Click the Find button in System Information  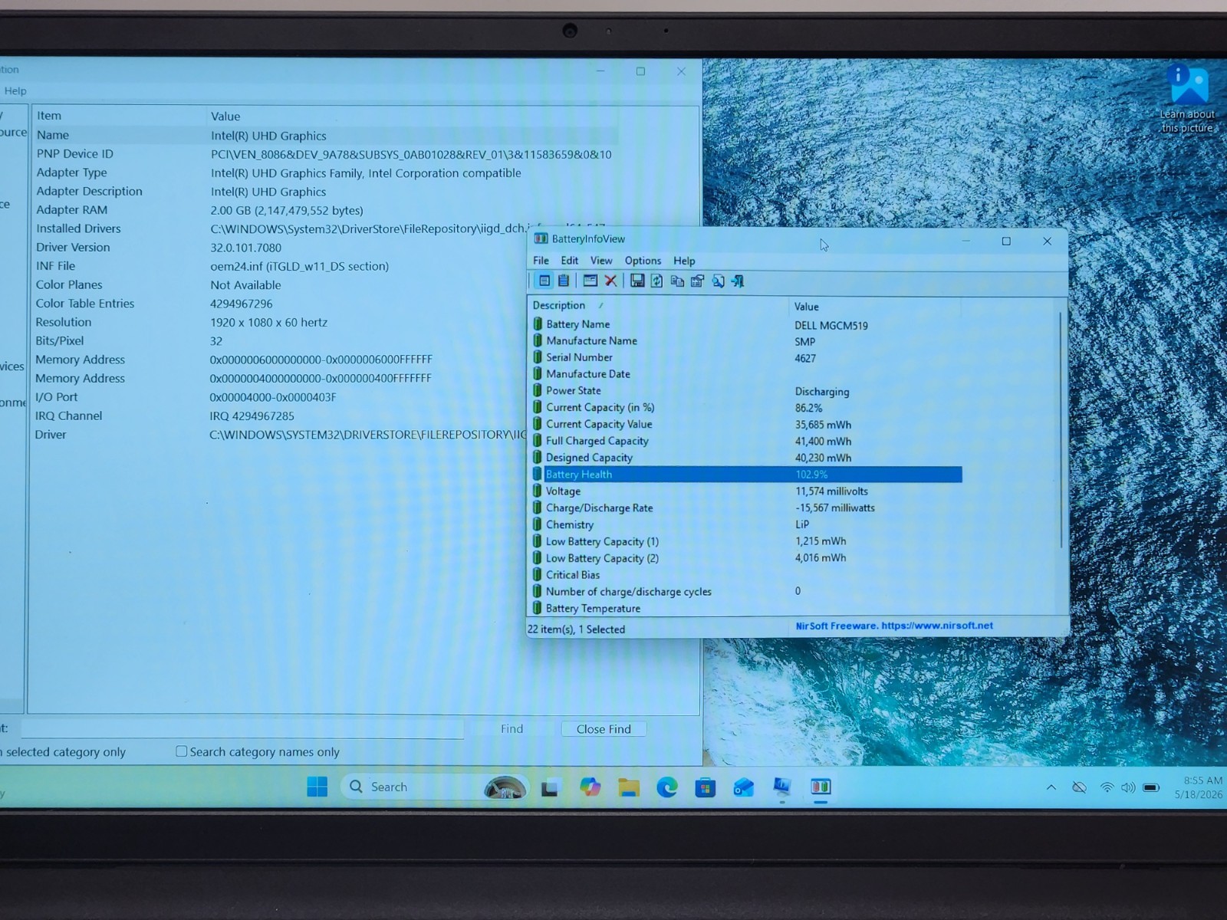(x=512, y=729)
